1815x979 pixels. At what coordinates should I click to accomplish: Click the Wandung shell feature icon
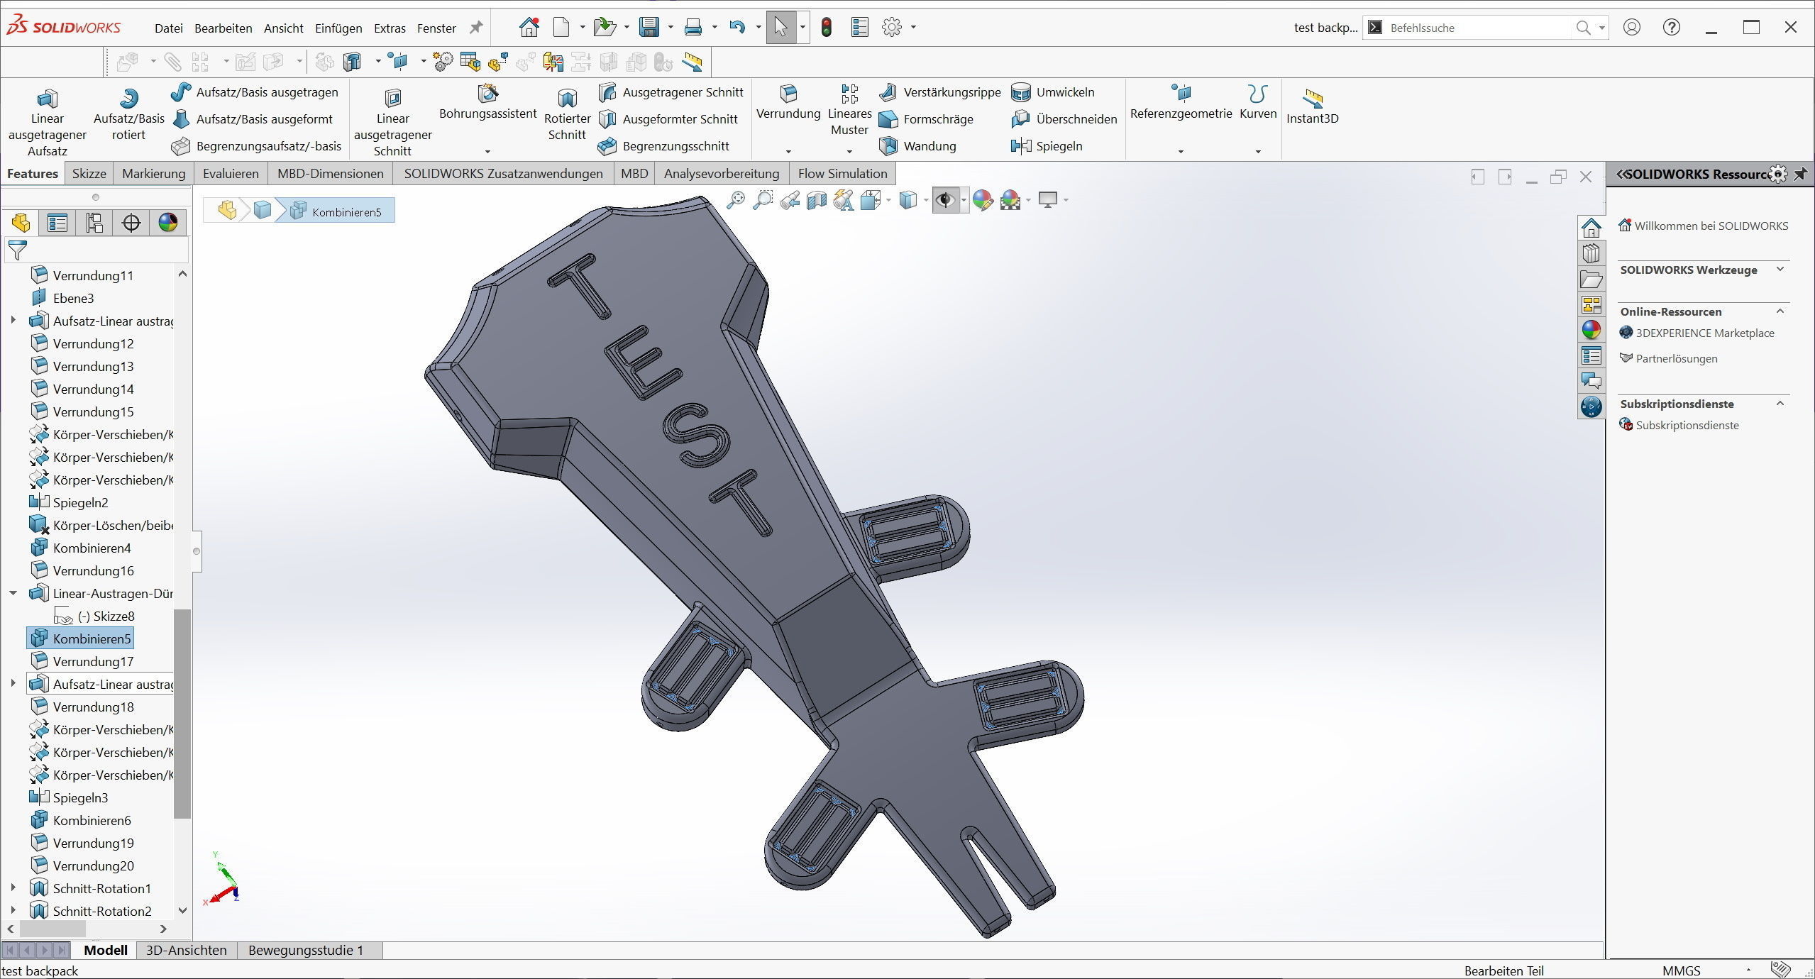[x=888, y=146]
